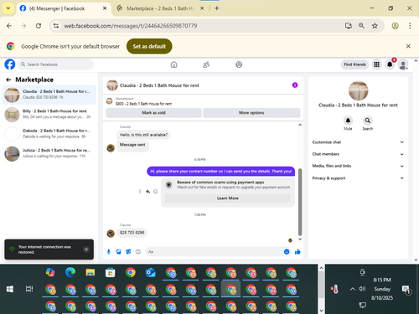Open Claudia's large profile picture
Screen dimensions: 419x314
pos(358,90)
